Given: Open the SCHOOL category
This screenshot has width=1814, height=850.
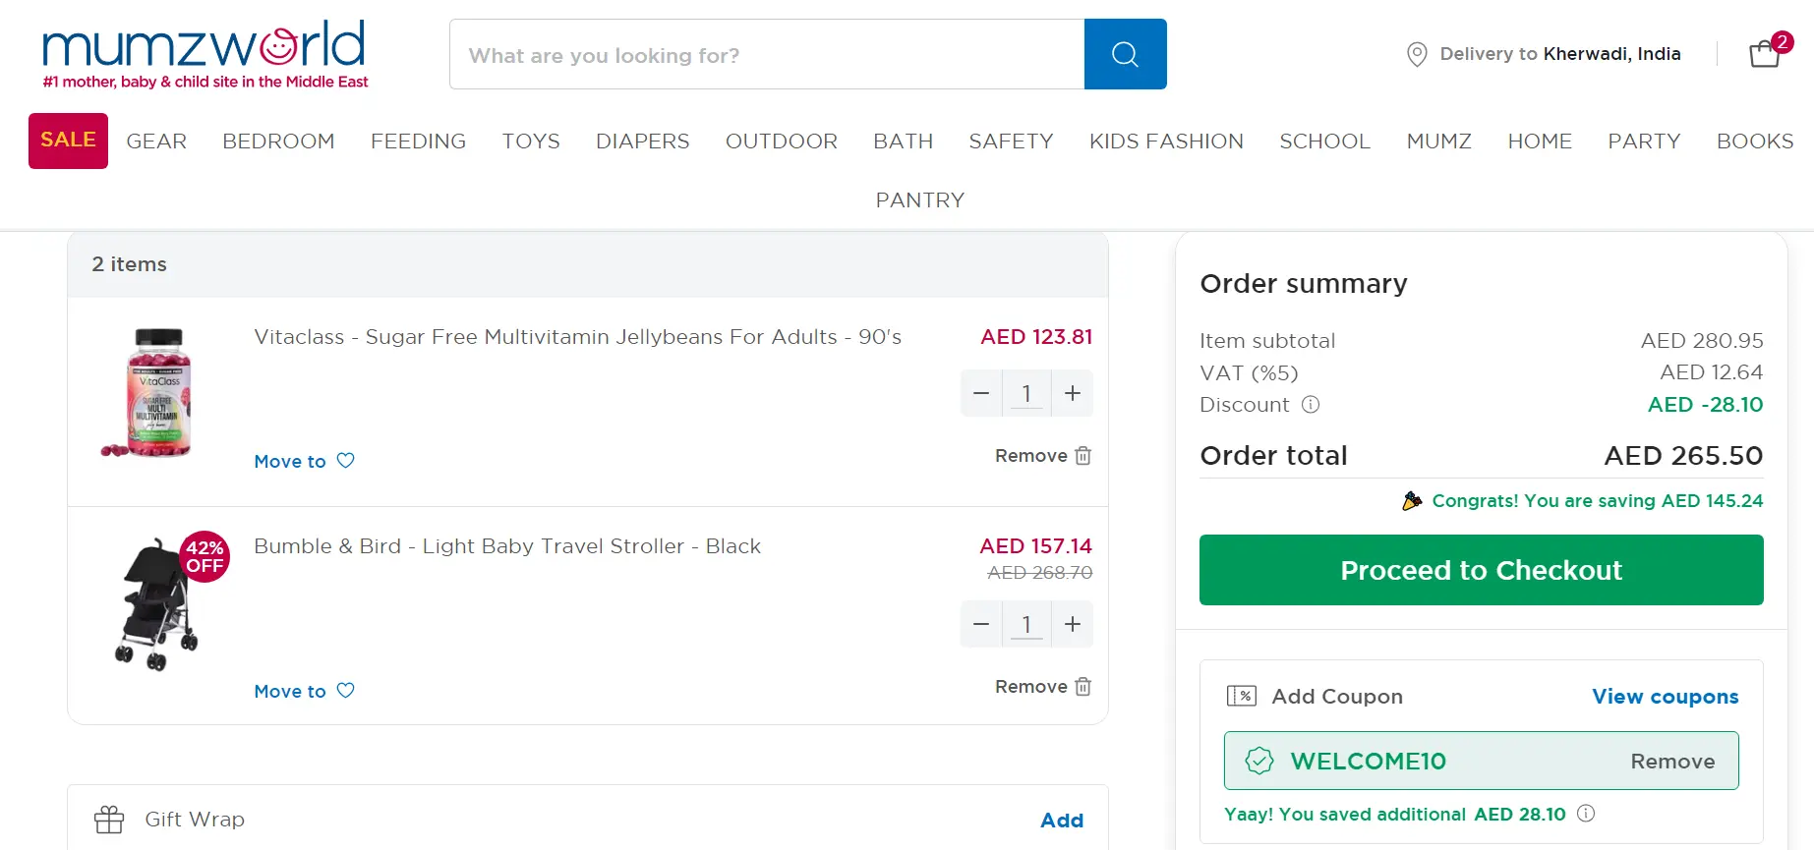Looking at the screenshot, I should (x=1324, y=142).
